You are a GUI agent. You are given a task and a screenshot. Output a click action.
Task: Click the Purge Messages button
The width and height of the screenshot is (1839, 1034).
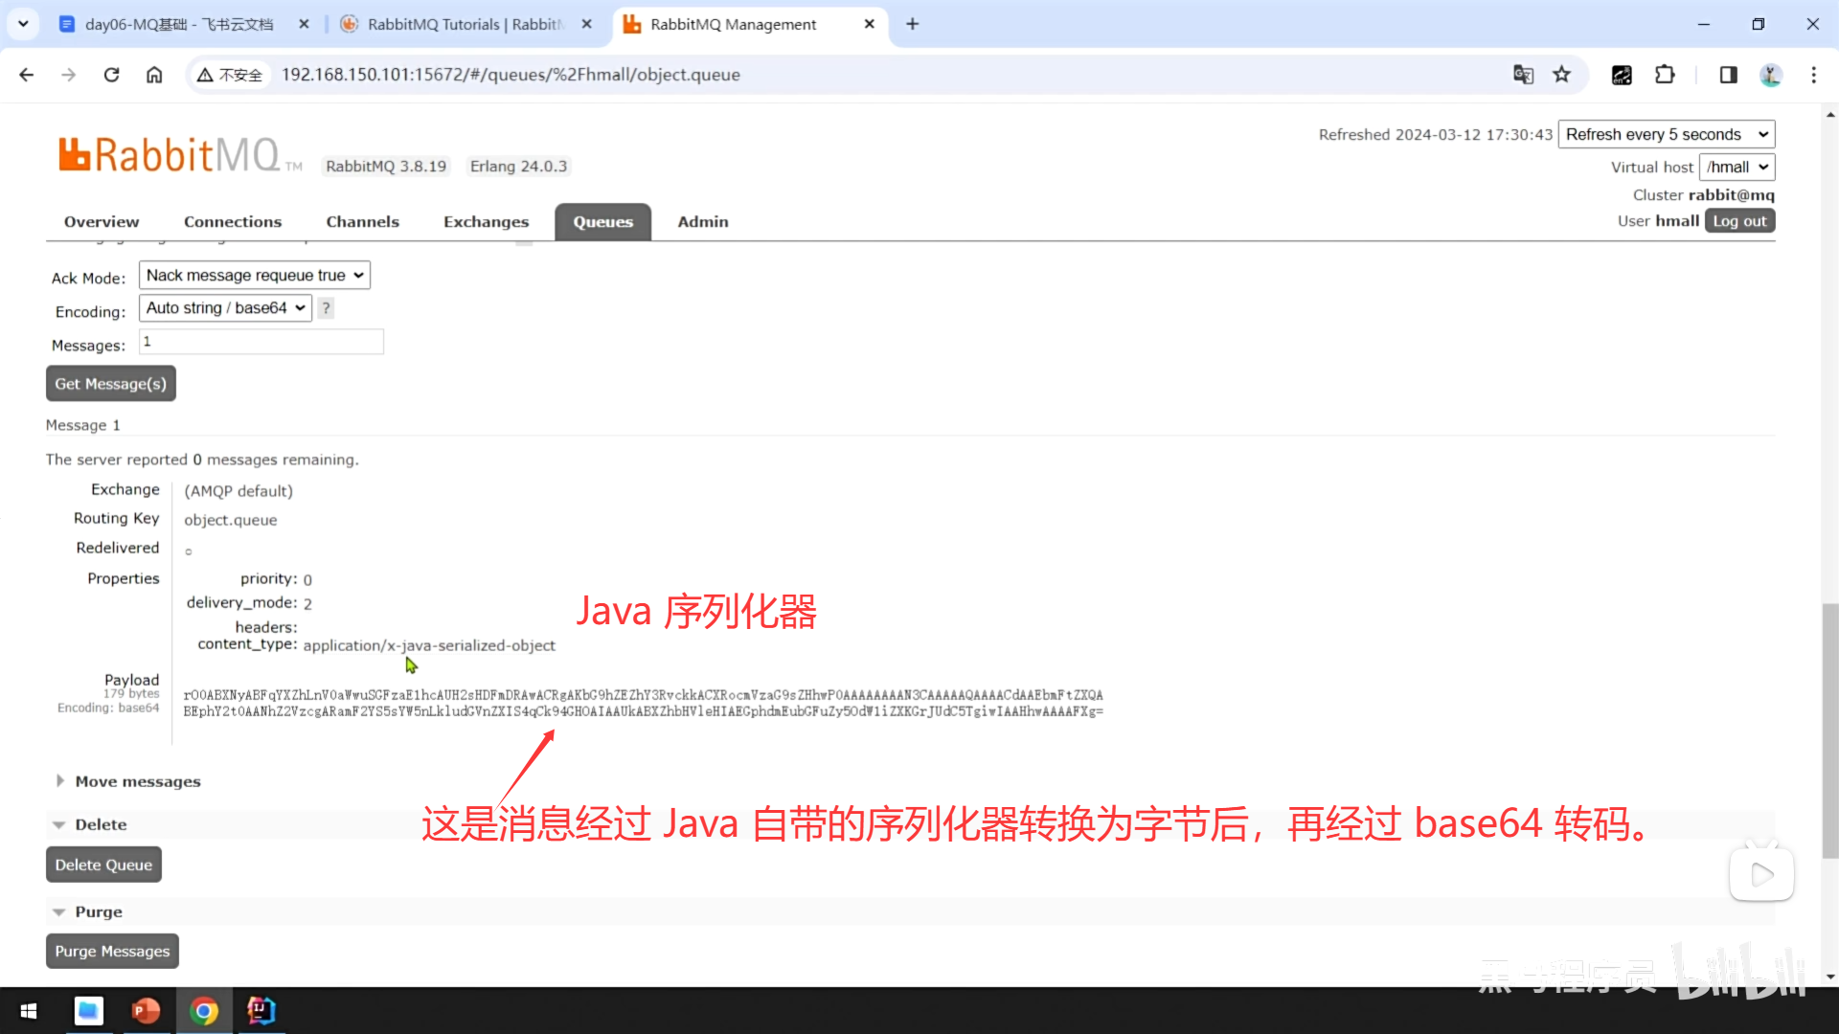click(x=112, y=951)
